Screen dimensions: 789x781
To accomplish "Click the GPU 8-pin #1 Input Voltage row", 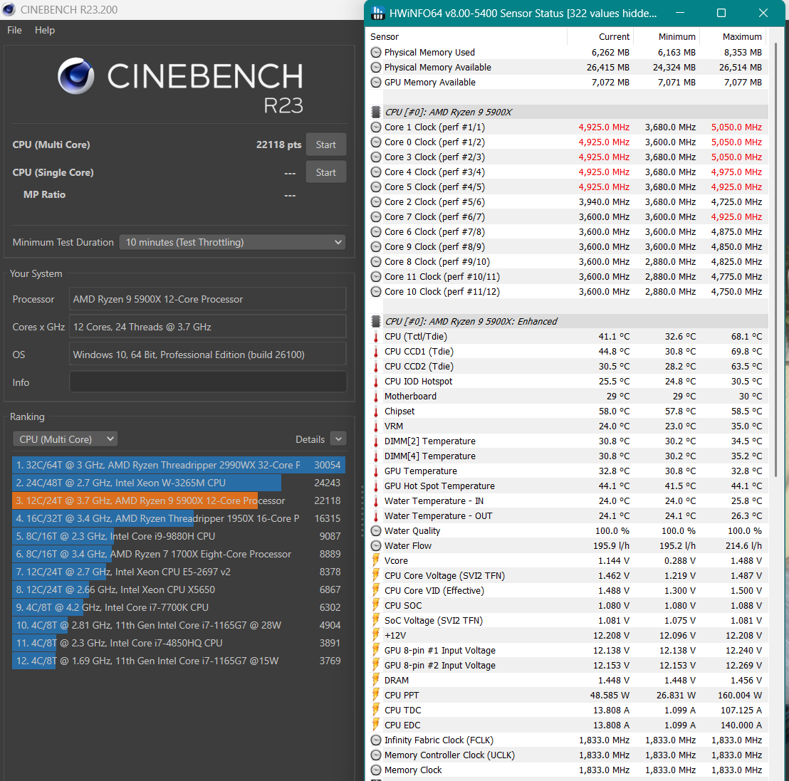I will (568, 651).
